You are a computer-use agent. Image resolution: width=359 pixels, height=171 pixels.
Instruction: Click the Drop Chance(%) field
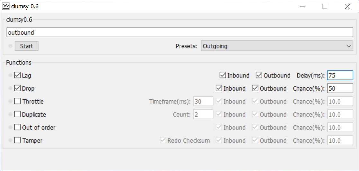pos(340,88)
